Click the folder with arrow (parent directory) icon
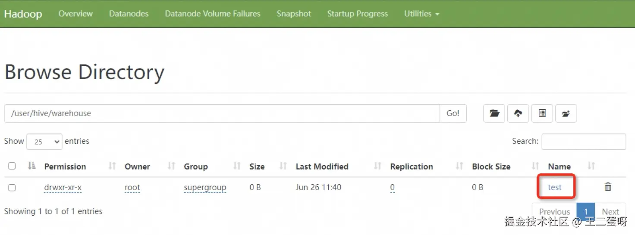 coord(566,114)
